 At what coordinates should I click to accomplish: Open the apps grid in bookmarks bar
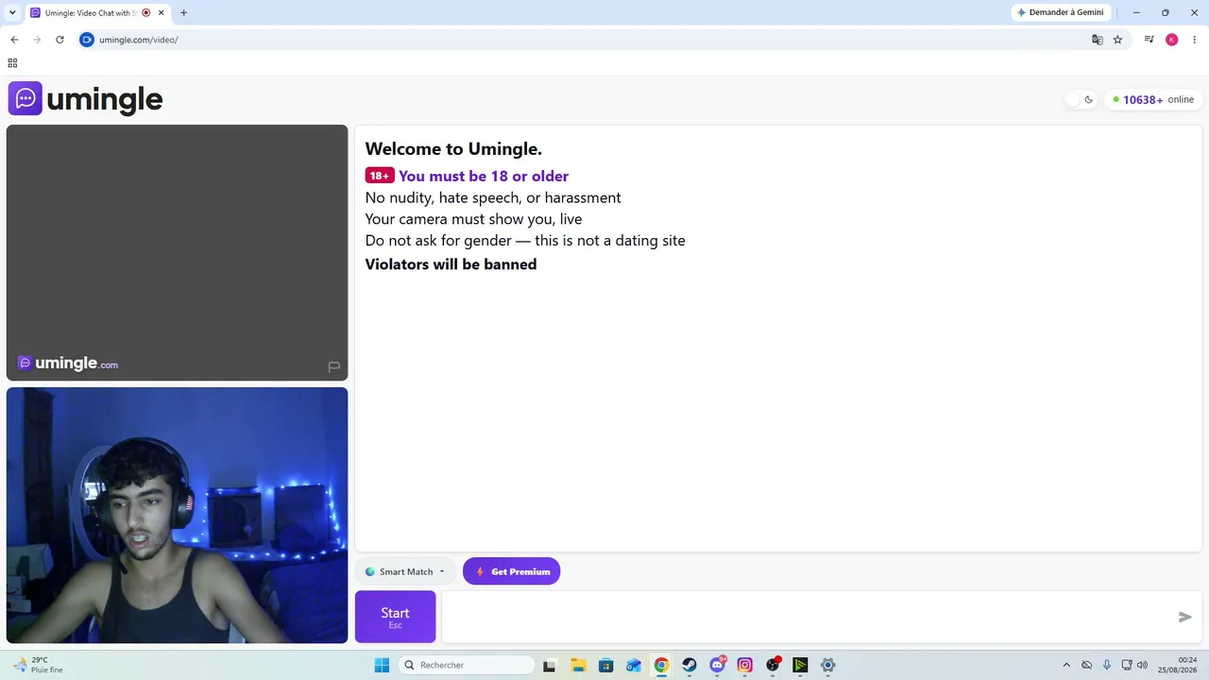point(12,63)
